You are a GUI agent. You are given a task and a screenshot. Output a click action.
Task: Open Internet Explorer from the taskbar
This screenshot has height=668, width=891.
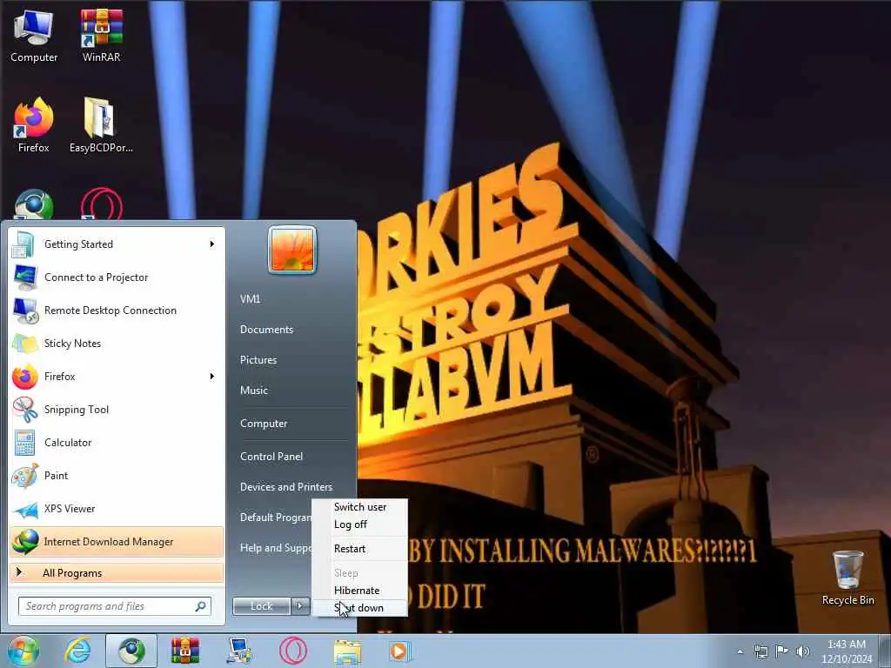pyautogui.click(x=77, y=651)
